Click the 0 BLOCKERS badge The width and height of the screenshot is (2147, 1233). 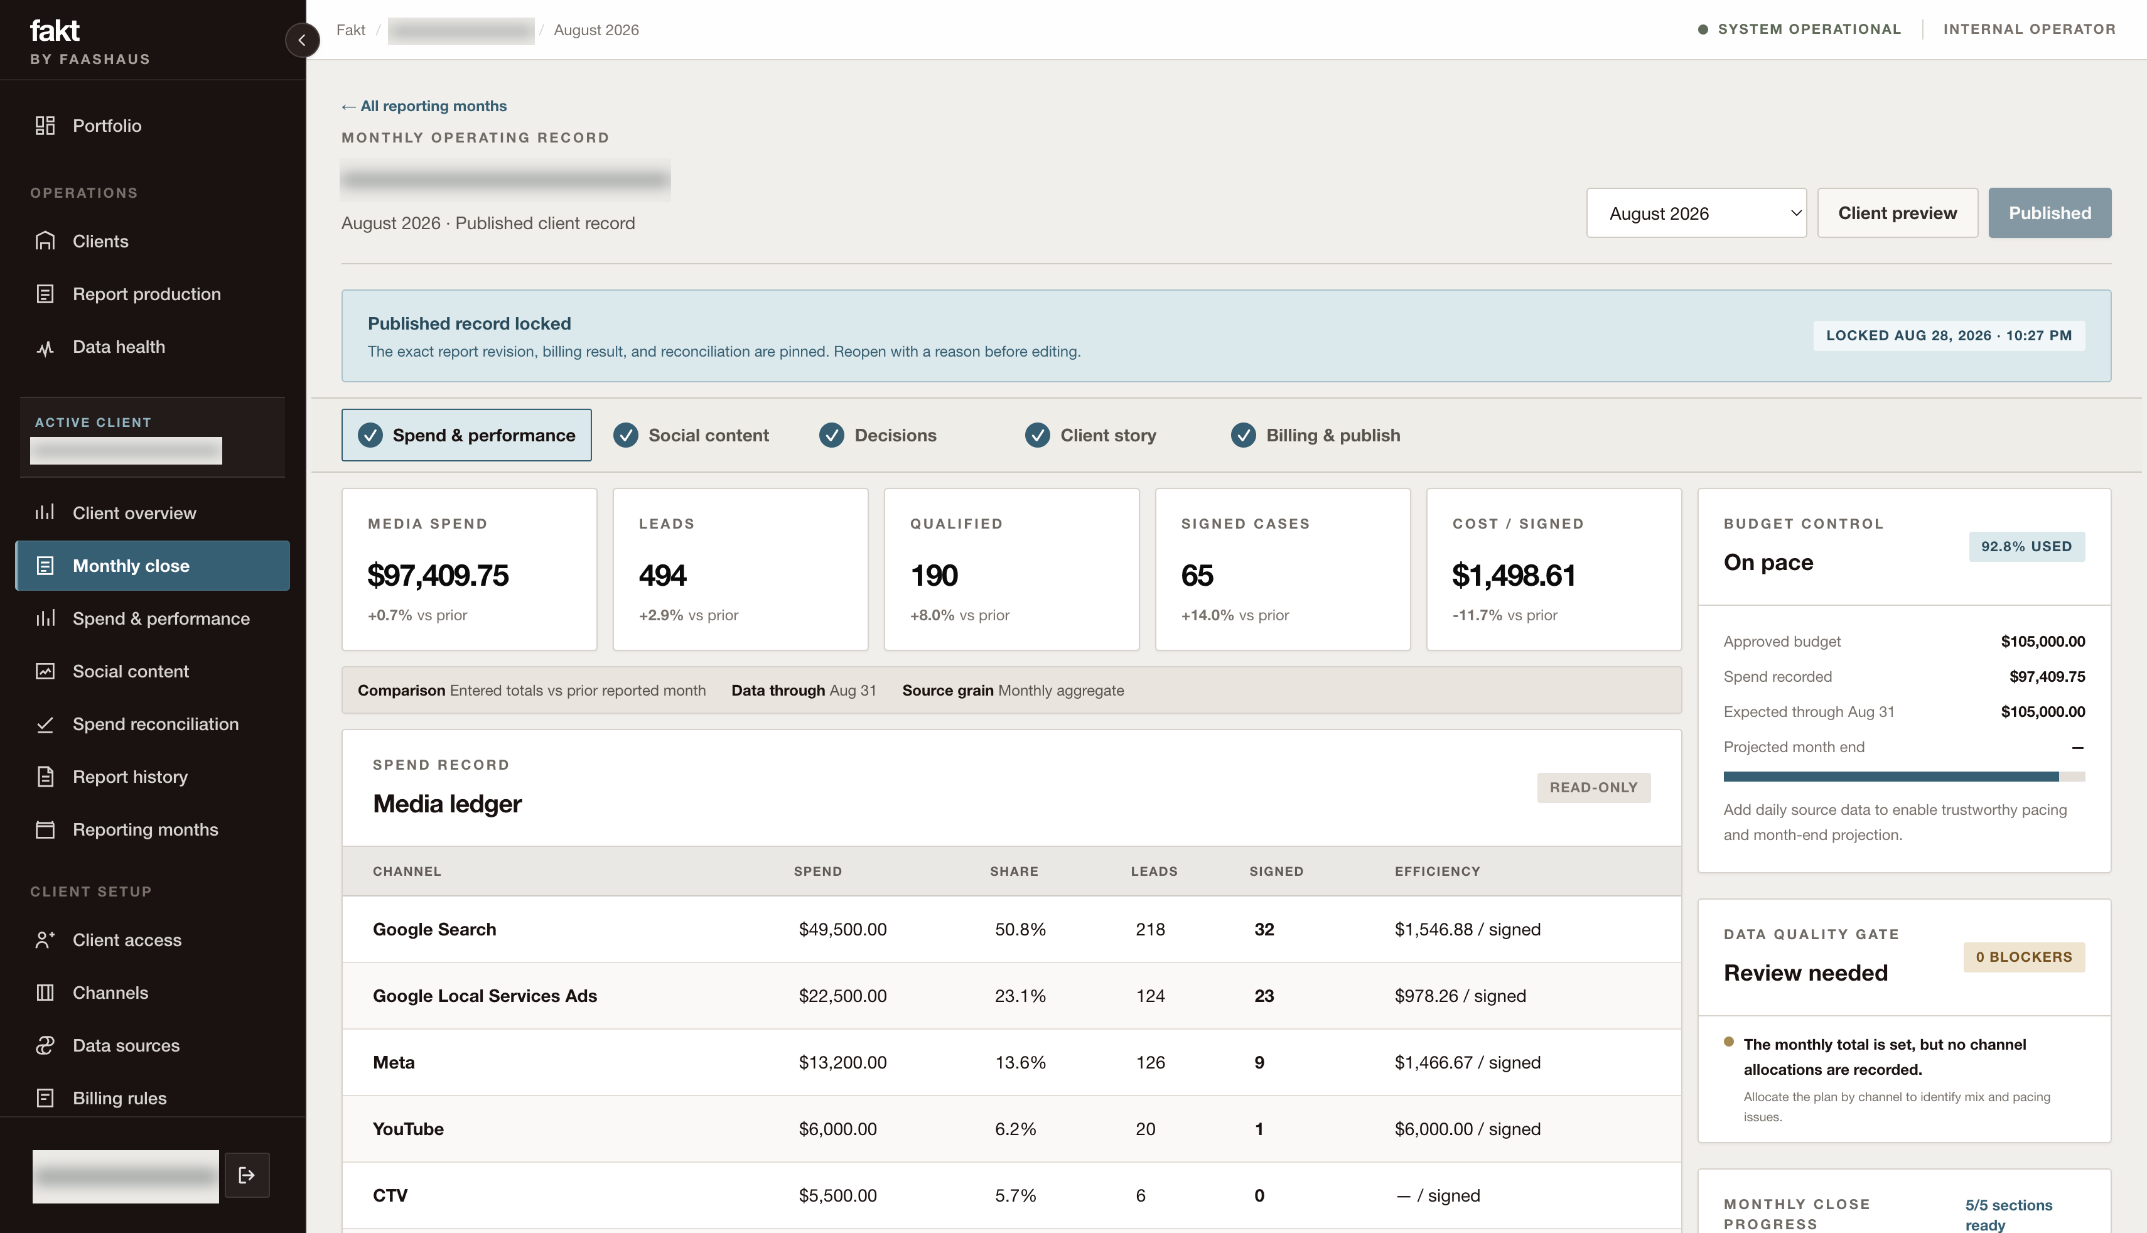[2023, 957]
